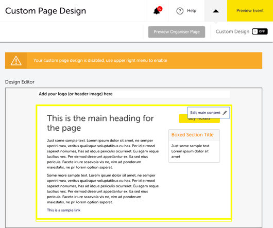Toggle the Custom Design switch on
This screenshot has height=228, width=273.
click(x=260, y=31)
